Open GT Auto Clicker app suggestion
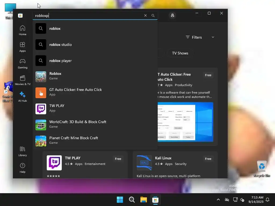275x206 pixels. click(95, 93)
